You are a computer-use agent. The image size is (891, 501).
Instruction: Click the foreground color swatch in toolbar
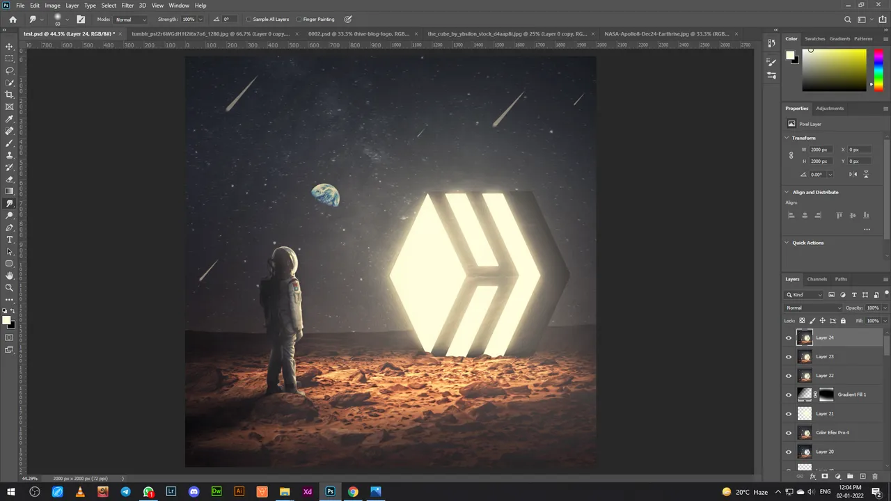[6, 321]
